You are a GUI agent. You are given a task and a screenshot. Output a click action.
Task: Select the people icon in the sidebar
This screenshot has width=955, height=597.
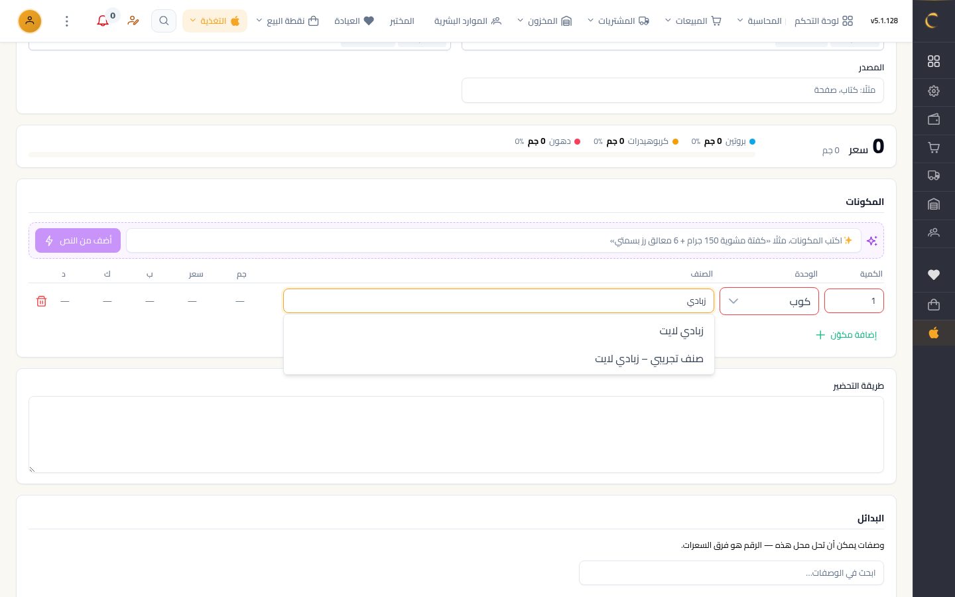pos(934,233)
